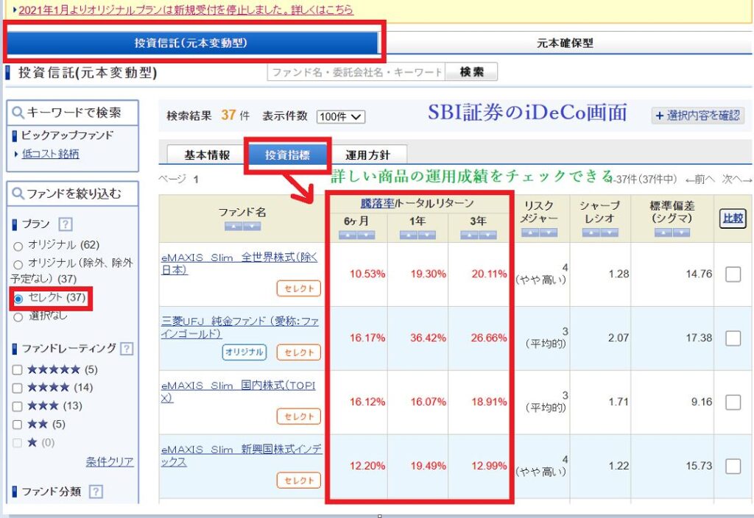This screenshot has height=518, width=754.
Task: Click the help icon next to ファンド分類
Action: click(96, 492)
